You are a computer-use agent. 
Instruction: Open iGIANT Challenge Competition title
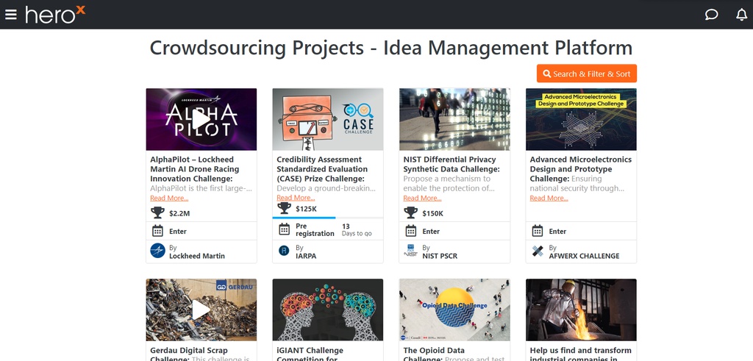tap(310, 355)
